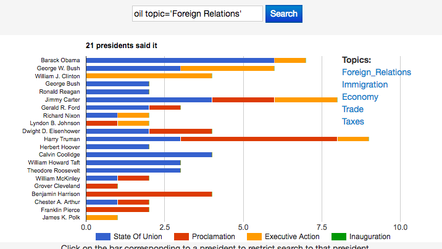
Task: Click the green Inauguration legend swatch
Action: click(338, 236)
